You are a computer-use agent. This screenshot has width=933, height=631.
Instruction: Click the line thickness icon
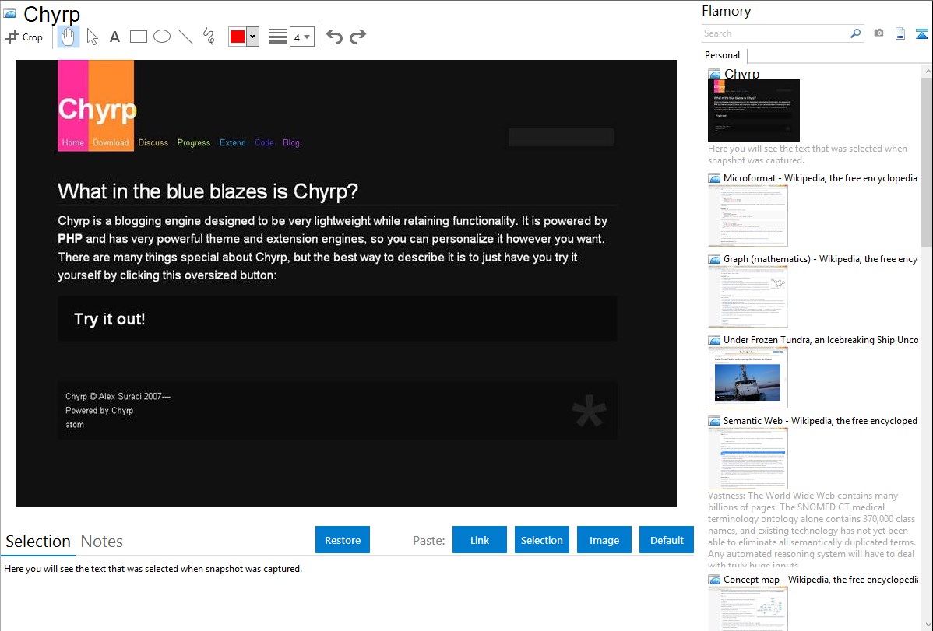tap(278, 37)
